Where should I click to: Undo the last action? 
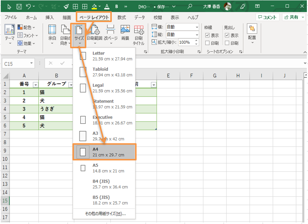(x=29, y=6)
